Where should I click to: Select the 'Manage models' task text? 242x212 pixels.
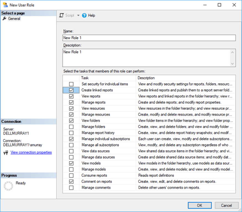pos(94,169)
